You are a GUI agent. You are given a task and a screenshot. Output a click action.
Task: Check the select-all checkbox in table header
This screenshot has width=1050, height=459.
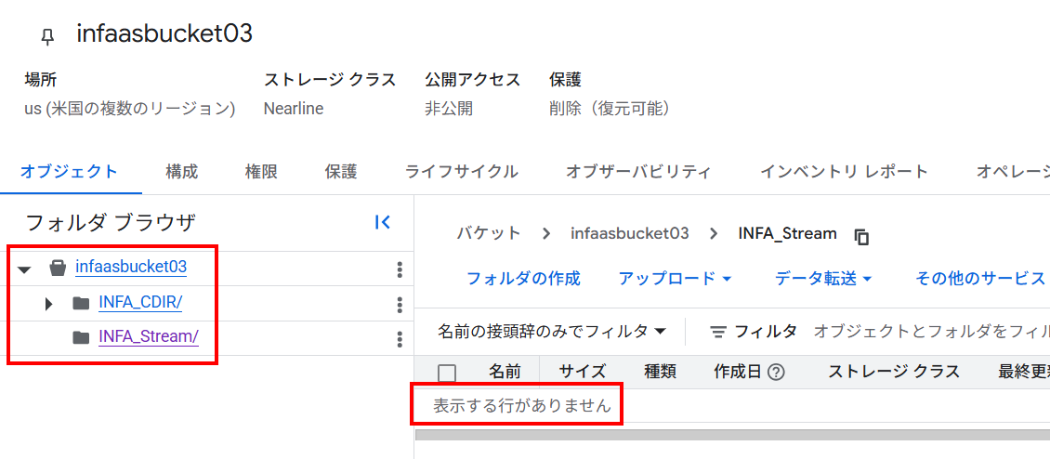[x=447, y=373]
